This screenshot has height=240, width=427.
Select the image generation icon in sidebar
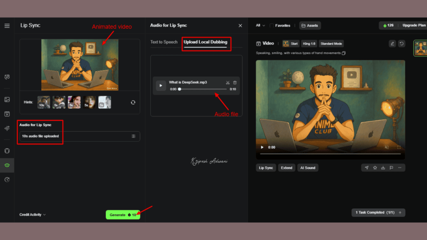point(7,100)
